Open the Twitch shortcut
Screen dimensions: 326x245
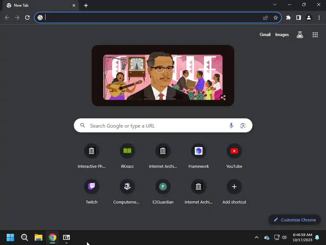click(91, 191)
